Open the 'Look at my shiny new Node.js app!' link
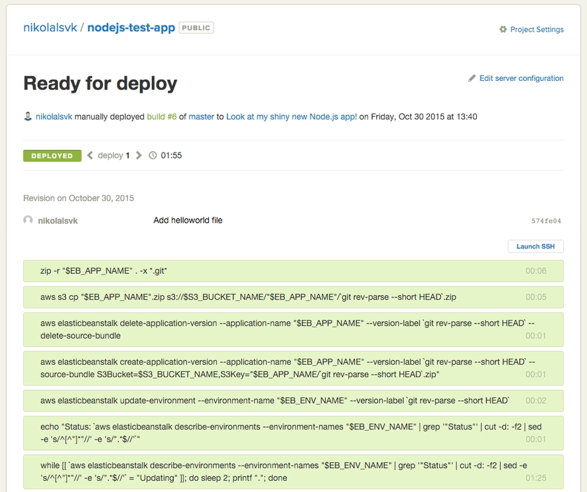 click(x=291, y=117)
